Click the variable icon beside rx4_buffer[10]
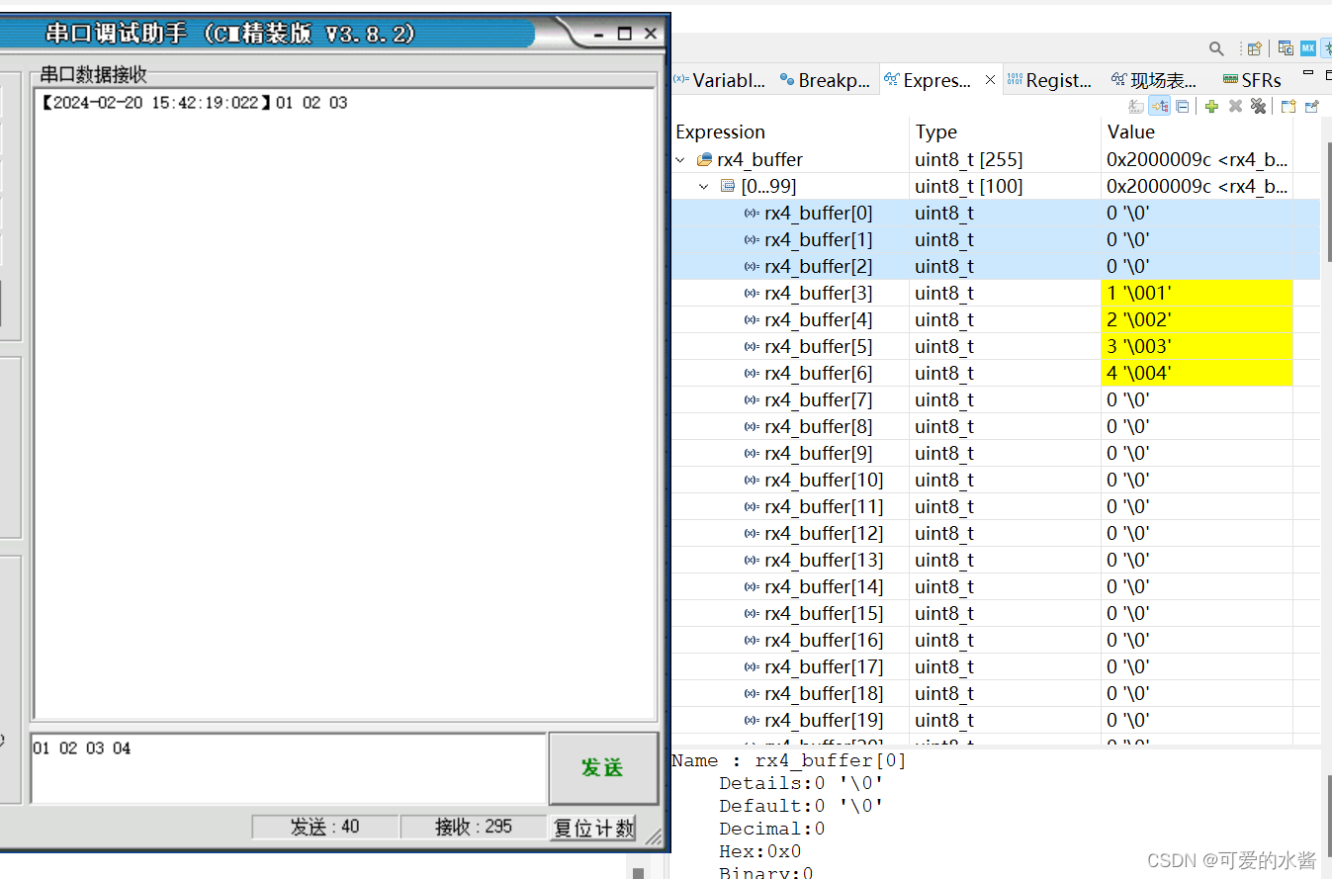The width and height of the screenshot is (1332, 879). pos(753,481)
